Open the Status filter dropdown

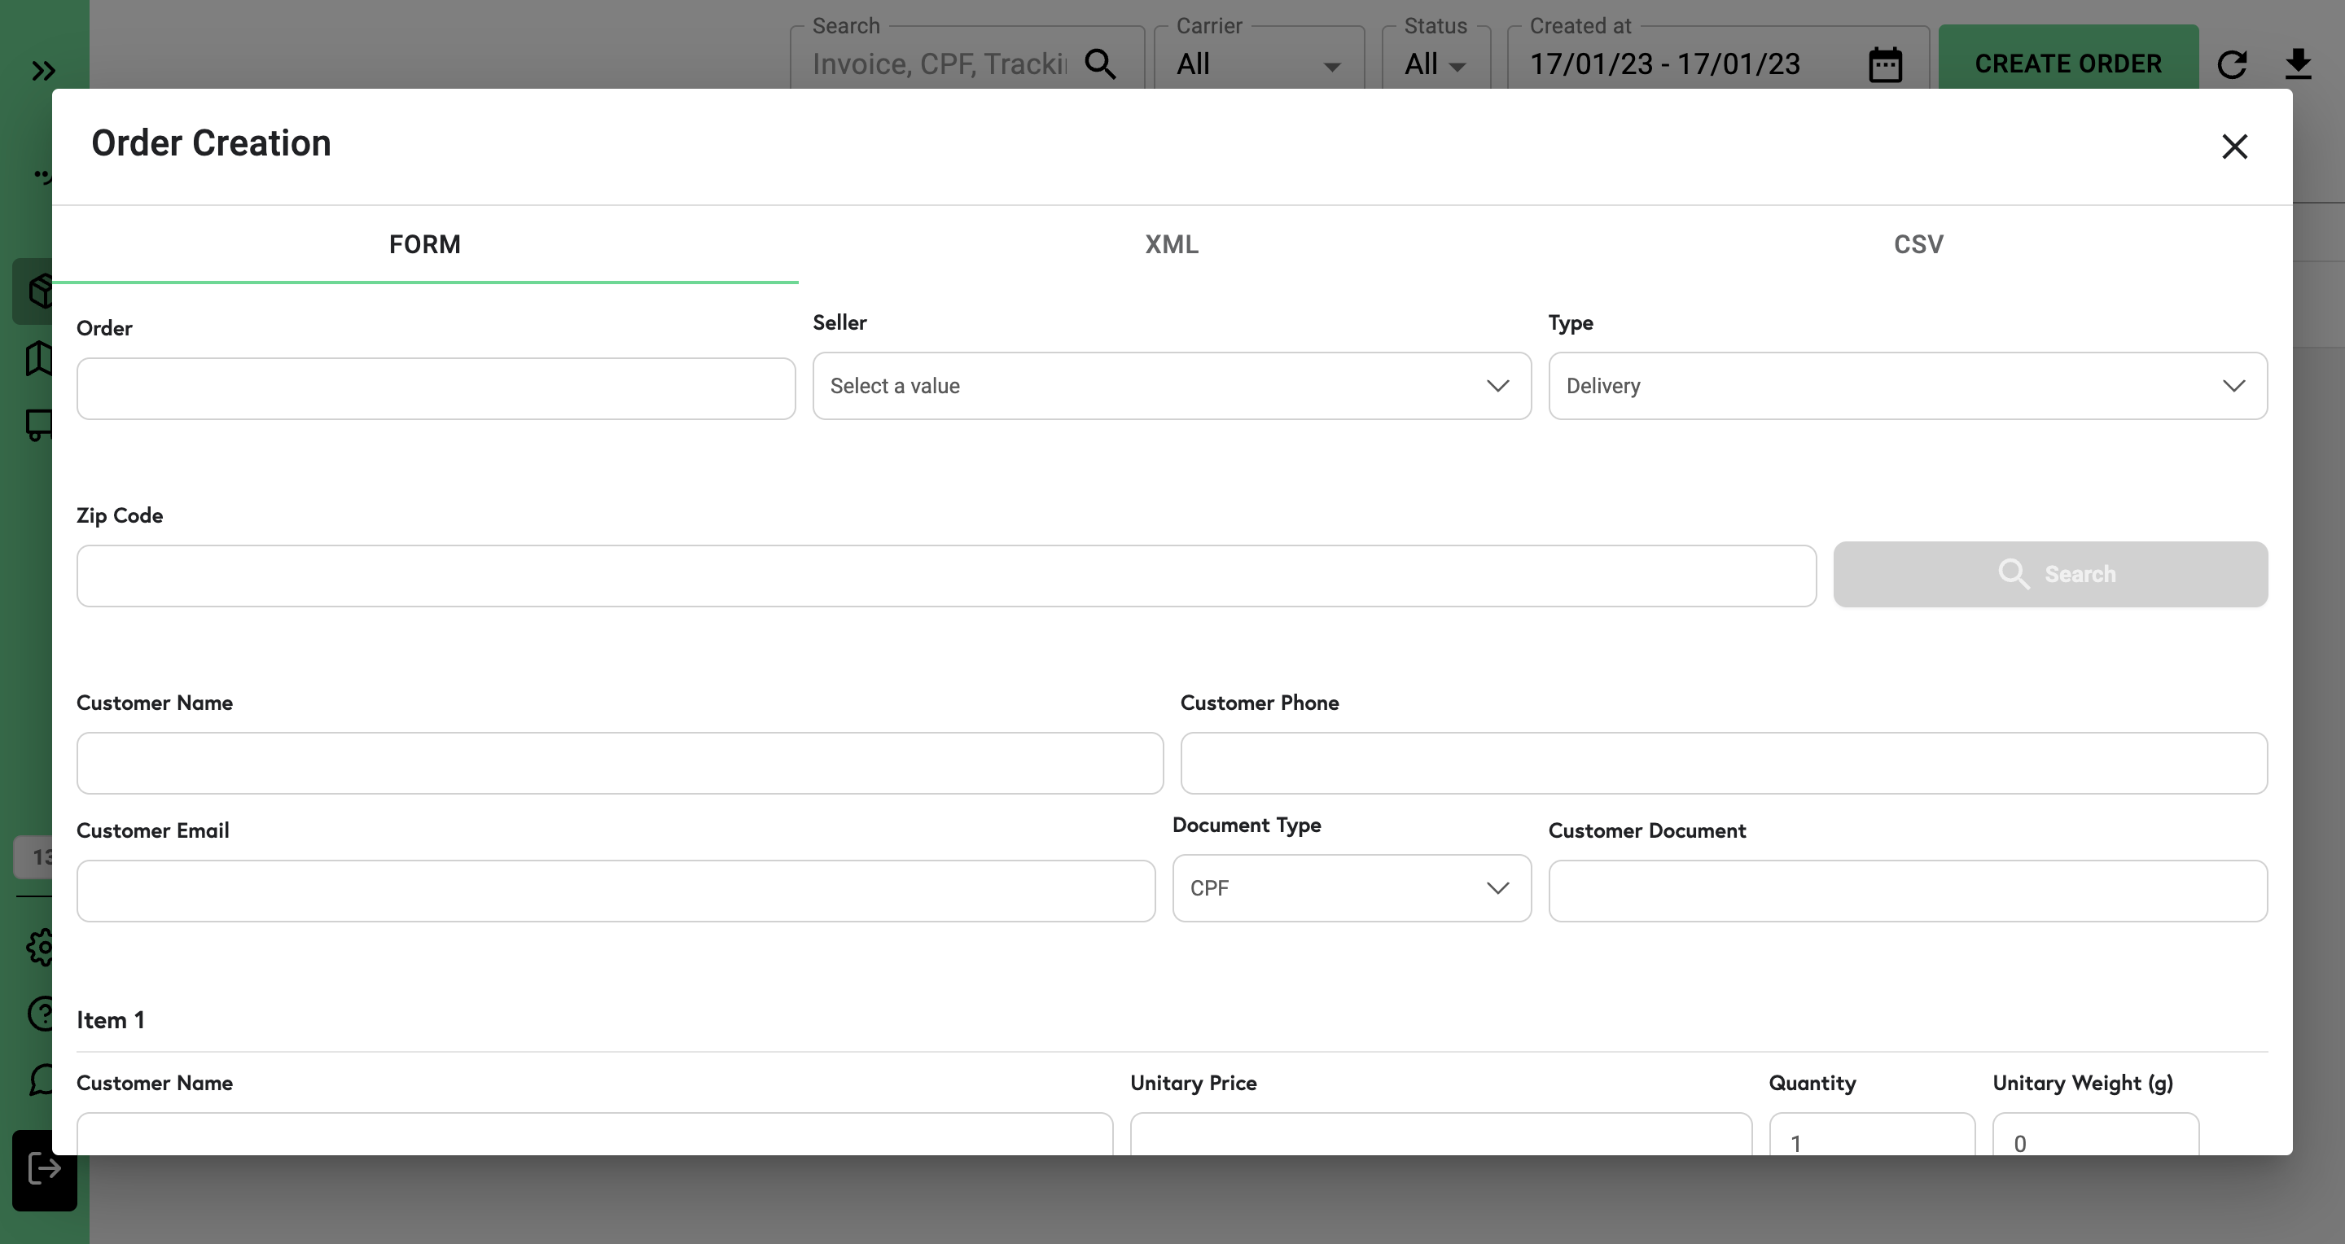tap(1435, 64)
